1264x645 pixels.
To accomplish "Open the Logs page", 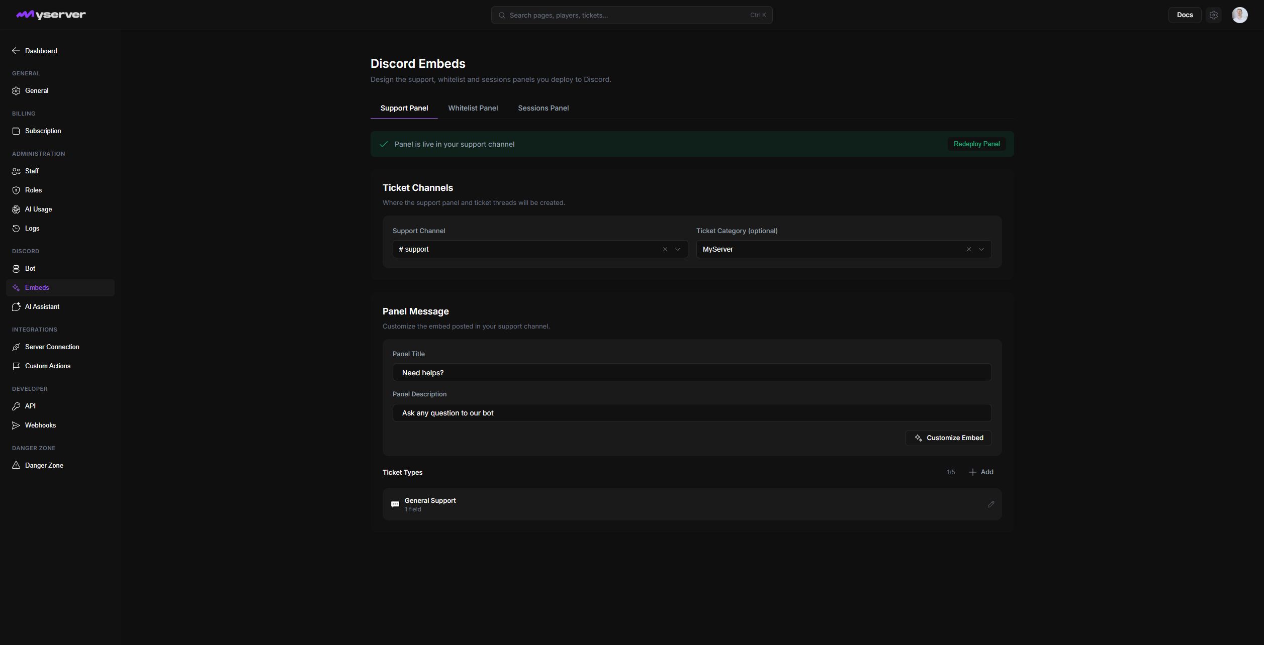I will (60, 229).
